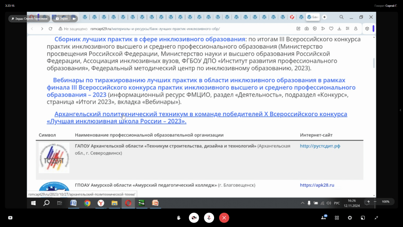Screen dimensions: 403x227
Task: Click the Amur pedagogical college logo thumbnail
Action: 54,186
